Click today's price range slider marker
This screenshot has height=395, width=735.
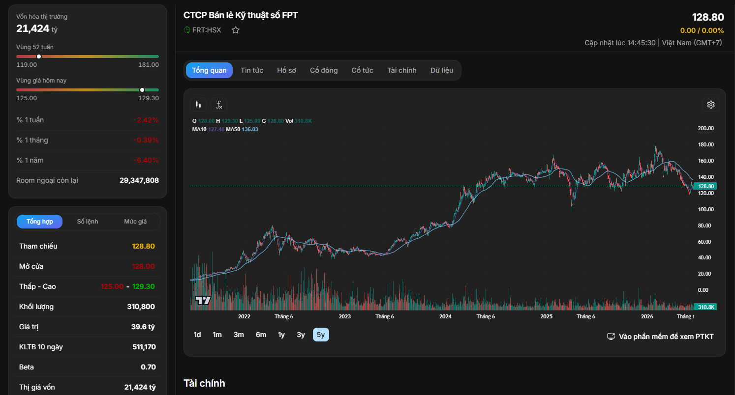pos(142,90)
